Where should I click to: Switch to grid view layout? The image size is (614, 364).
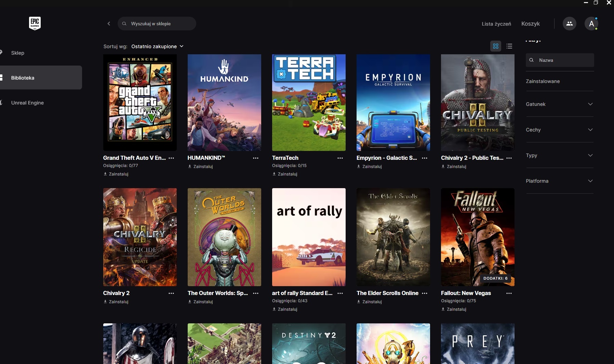click(x=496, y=46)
